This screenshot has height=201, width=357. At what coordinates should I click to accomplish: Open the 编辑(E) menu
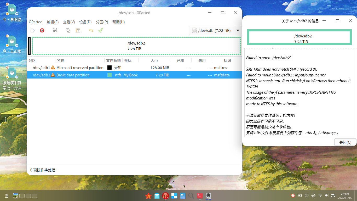click(x=53, y=22)
